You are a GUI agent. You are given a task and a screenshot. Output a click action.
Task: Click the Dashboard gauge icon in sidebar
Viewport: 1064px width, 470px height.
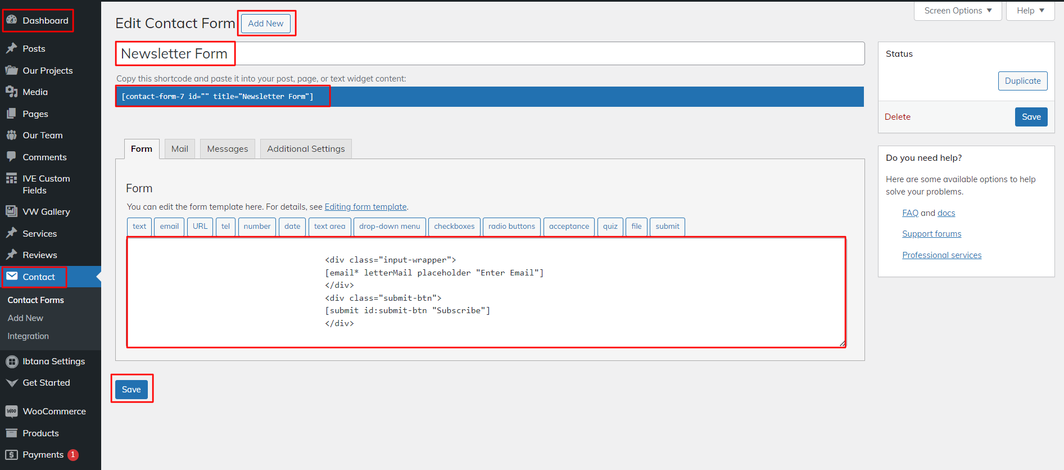11,20
